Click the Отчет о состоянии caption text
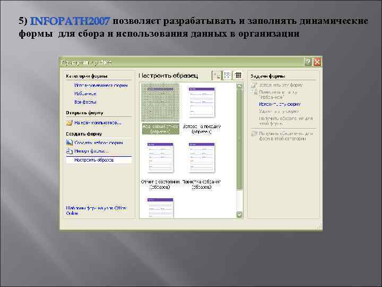The image size is (382, 287). click(160, 184)
